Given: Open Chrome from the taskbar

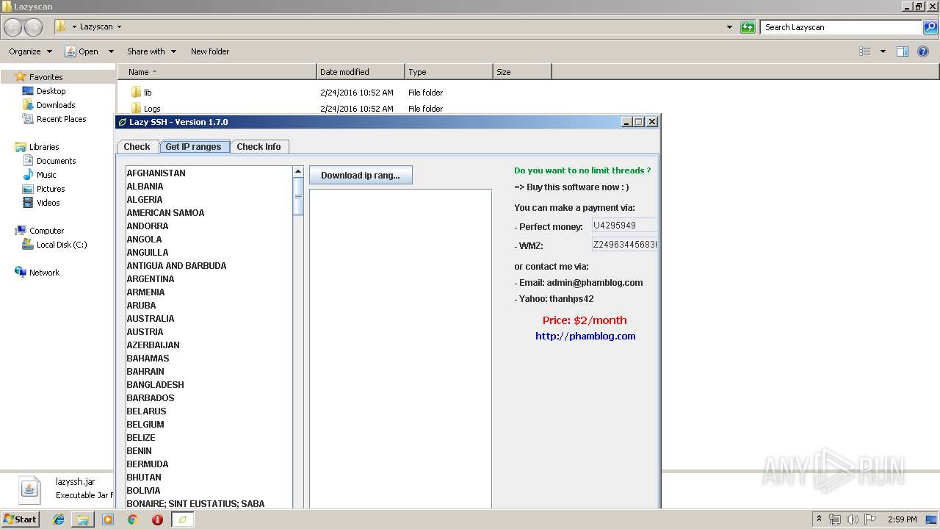Looking at the screenshot, I should pyautogui.click(x=132, y=519).
